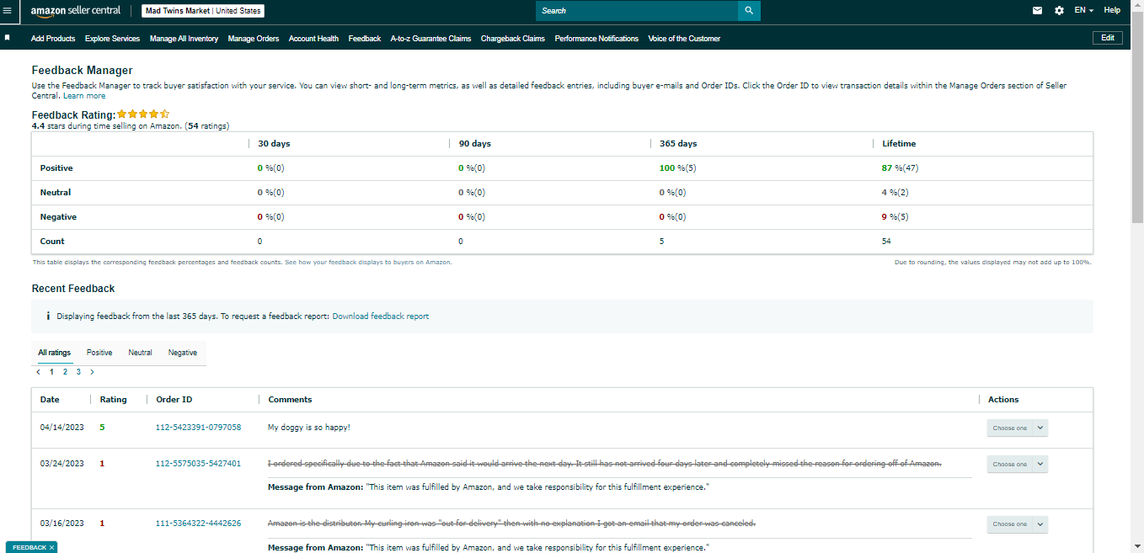Open A-to-z Guarantee Claims
Image resolution: width=1144 pixels, height=553 pixels.
(x=430, y=39)
